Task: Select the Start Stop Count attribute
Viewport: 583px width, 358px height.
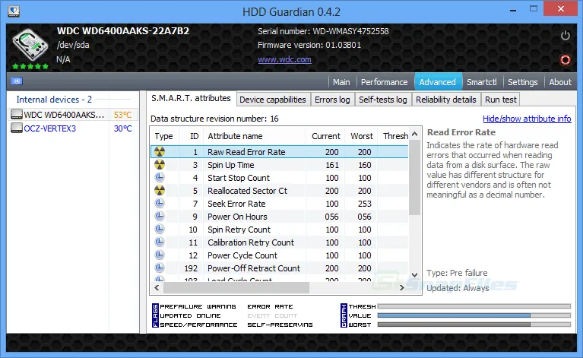Action: pos(280,178)
